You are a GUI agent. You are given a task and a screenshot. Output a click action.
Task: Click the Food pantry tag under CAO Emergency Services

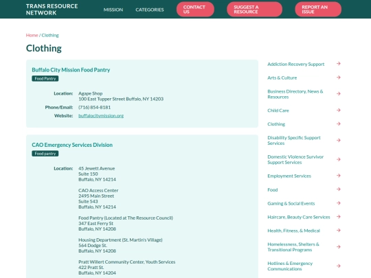pos(45,154)
